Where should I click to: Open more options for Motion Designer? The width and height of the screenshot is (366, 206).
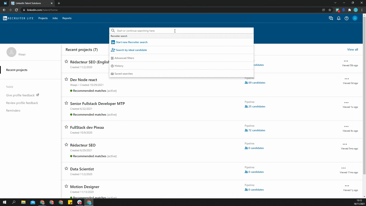coord(347,186)
